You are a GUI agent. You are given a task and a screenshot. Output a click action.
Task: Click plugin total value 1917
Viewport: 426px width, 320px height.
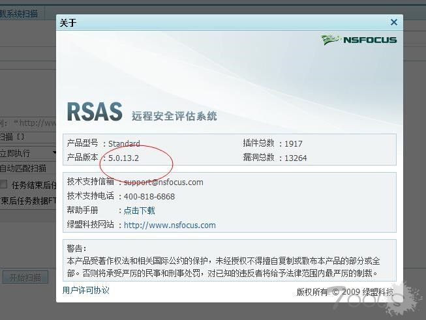coord(293,143)
